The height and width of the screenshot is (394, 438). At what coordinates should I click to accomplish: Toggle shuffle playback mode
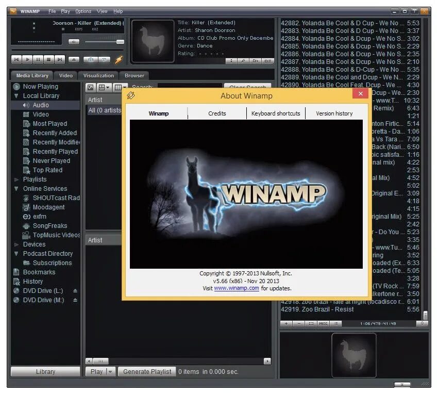point(91,59)
